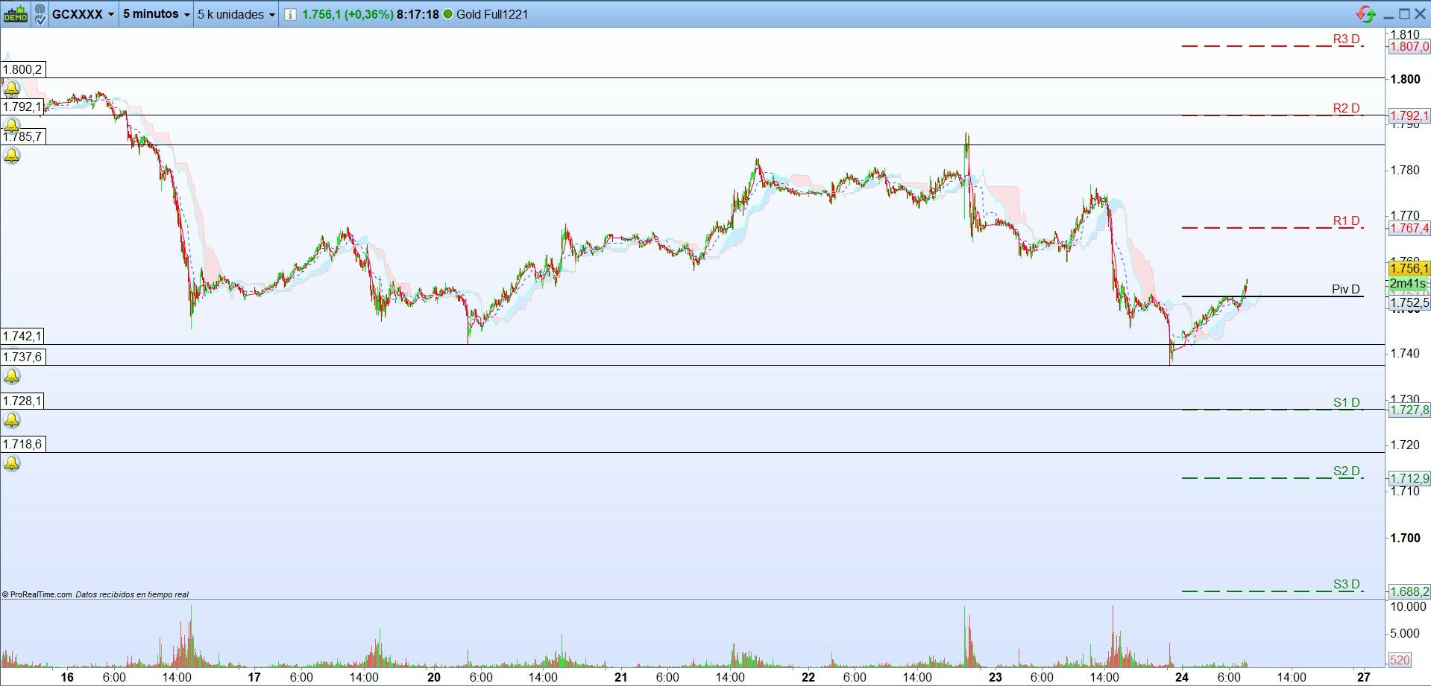Click the green market status dot
The height and width of the screenshot is (686, 1431).
coord(447,14)
